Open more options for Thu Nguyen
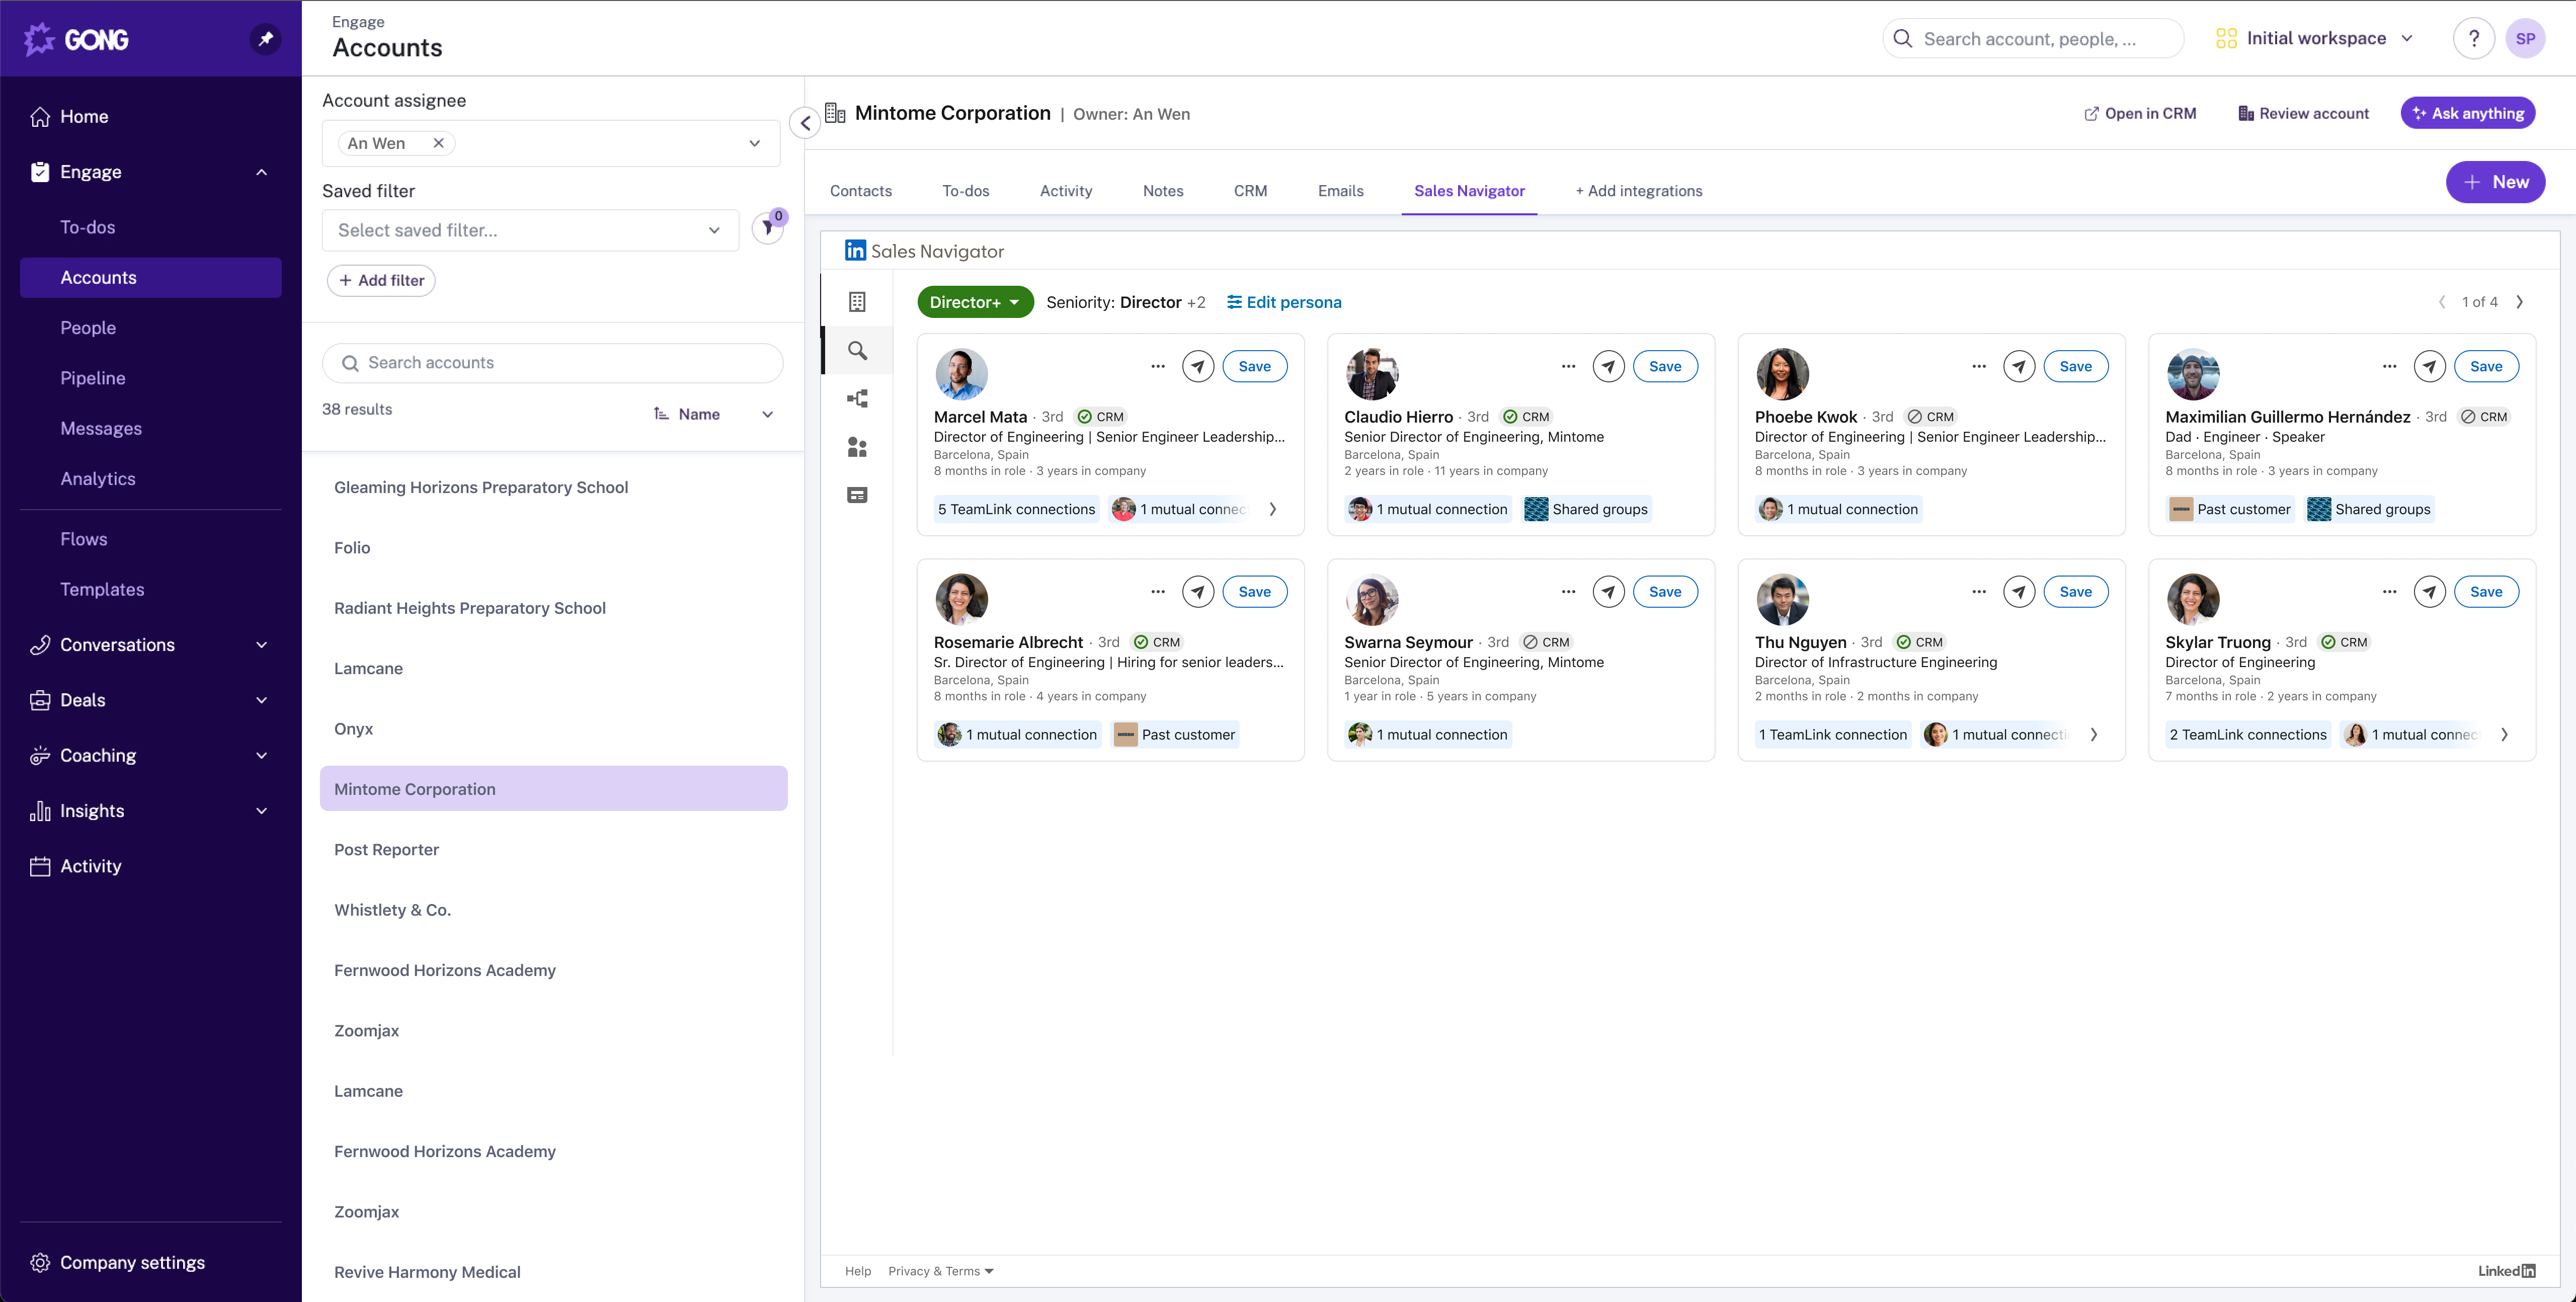Image resolution: width=2576 pixels, height=1302 pixels. 1978,591
